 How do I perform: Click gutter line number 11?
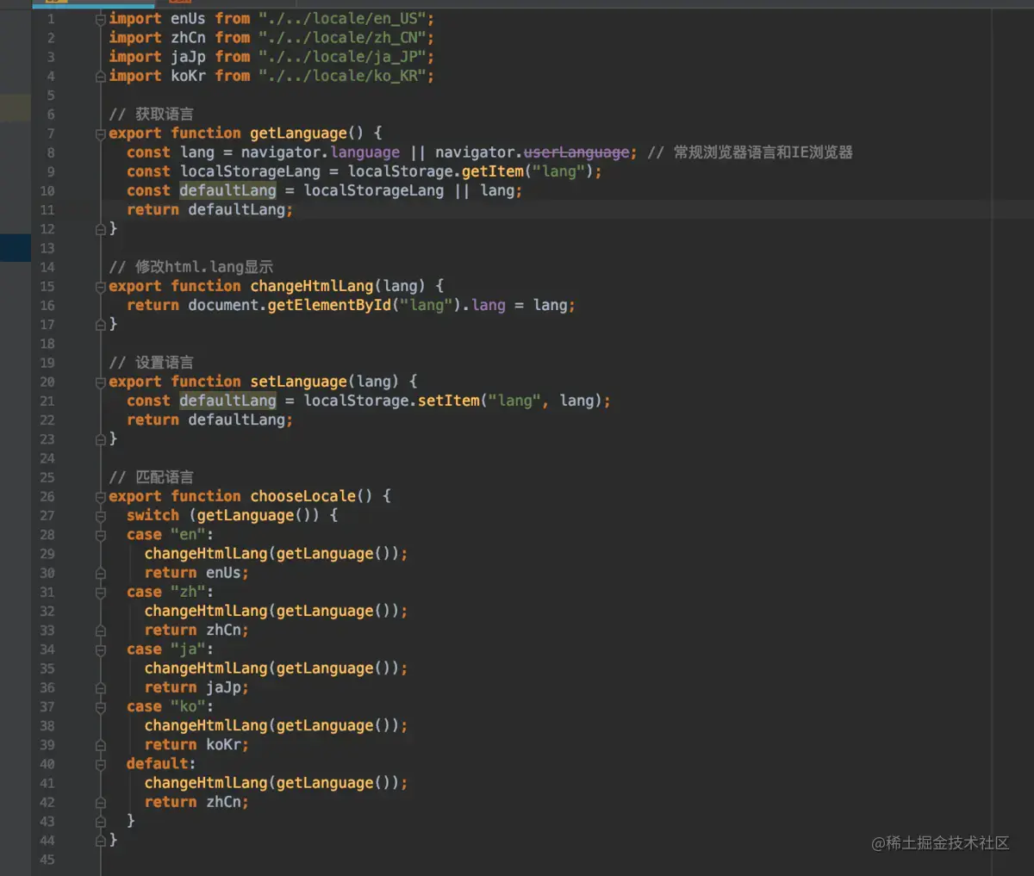(x=47, y=210)
